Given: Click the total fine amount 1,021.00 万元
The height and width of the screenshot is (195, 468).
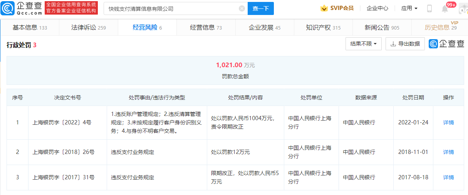Looking at the screenshot, I should pos(235,65).
